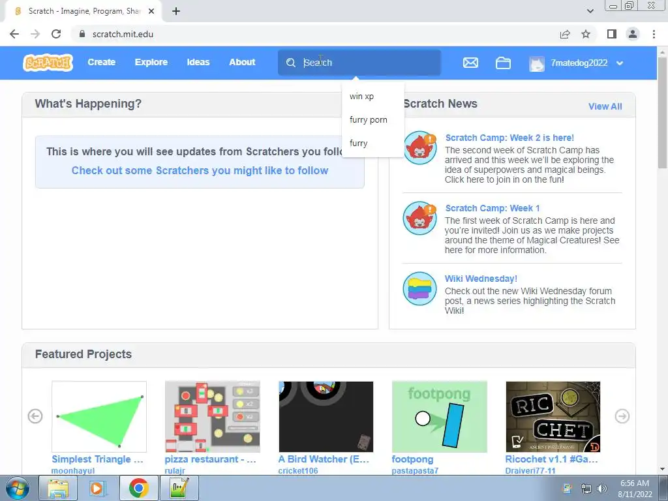
Task: Click the Scratch Camp Week 1 news icon
Action: tap(420, 218)
